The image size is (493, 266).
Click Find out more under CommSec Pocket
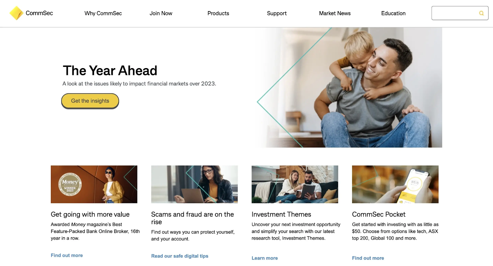click(x=368, y=258)
